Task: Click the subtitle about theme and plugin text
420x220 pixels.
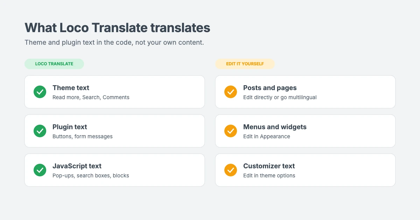Action: tap(114, 43)
